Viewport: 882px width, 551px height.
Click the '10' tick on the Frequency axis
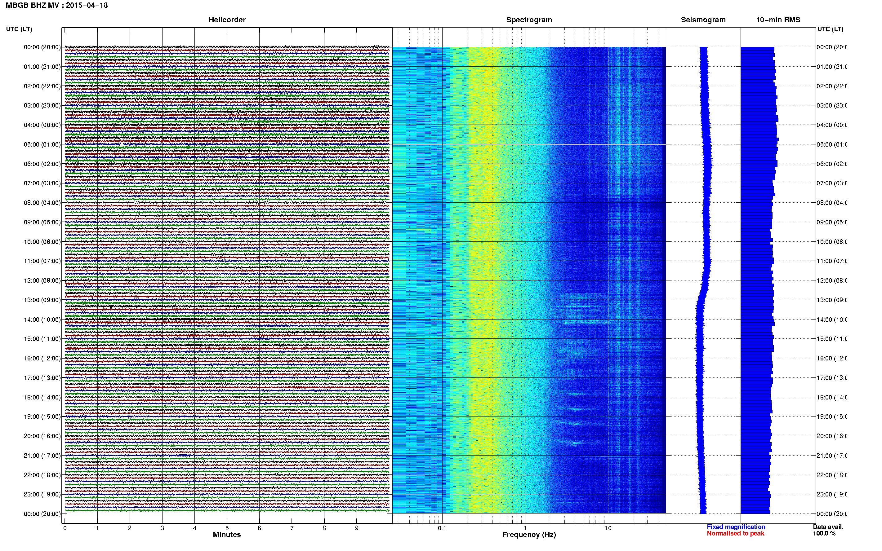[x=608, y=528]
